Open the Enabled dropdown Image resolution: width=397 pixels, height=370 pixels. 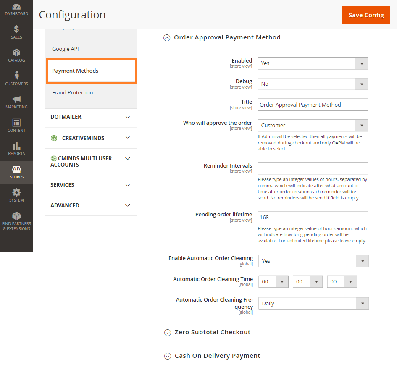coord(313,63)
